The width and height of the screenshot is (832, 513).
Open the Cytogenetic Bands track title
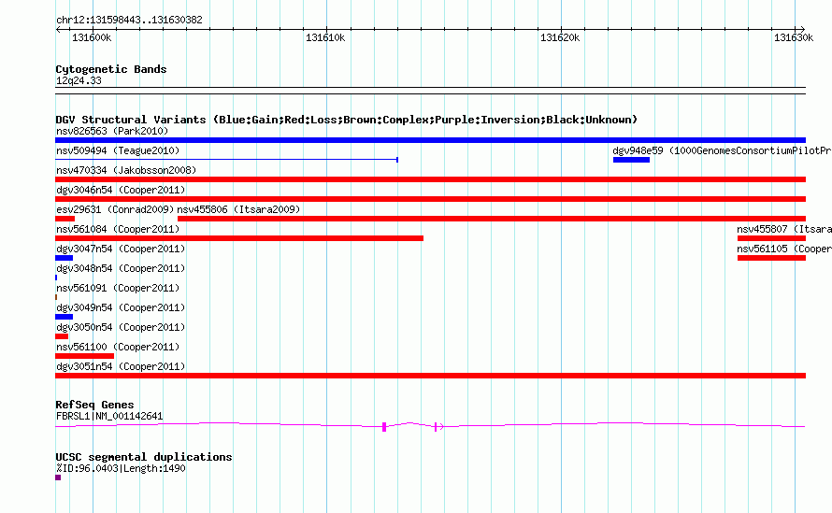pyautogui.click(x=111, y=69)
